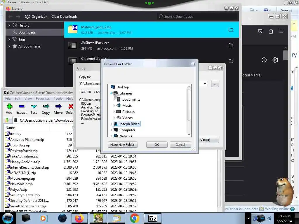Select Petya.A.zip in file list

pyautogui.click(x=18, y=190)
